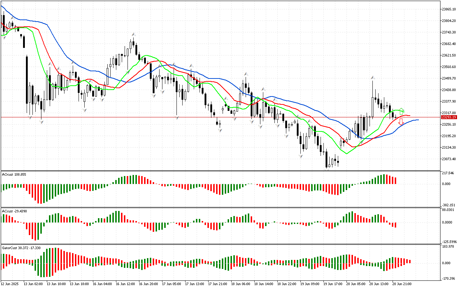Viewport: 461px width, 288px height.
Task: Click the -382.151 value on AO scale
Action: (448, 205)
